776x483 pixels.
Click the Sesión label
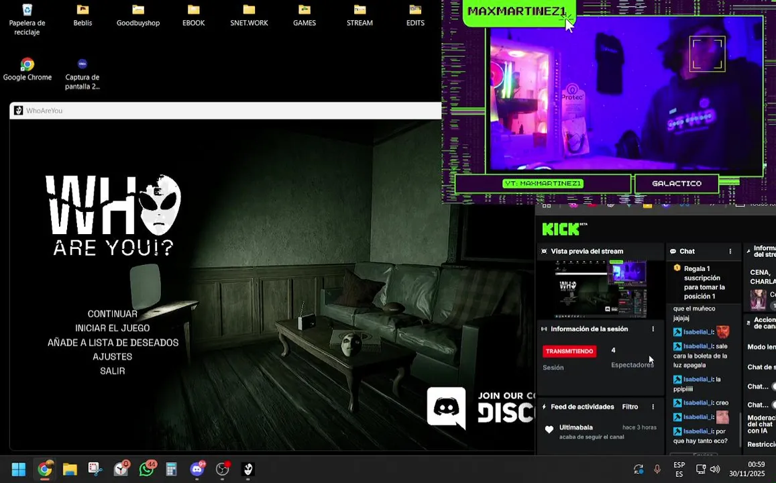pyautogui.click(x=553, y=368)
